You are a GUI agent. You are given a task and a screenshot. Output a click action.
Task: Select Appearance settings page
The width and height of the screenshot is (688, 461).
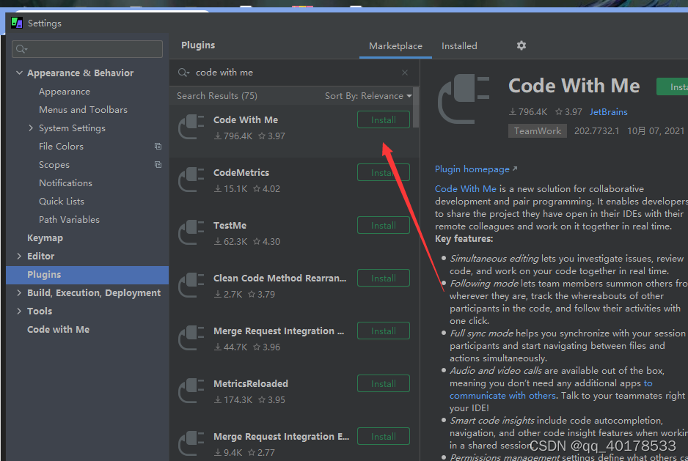coord(65,91)
